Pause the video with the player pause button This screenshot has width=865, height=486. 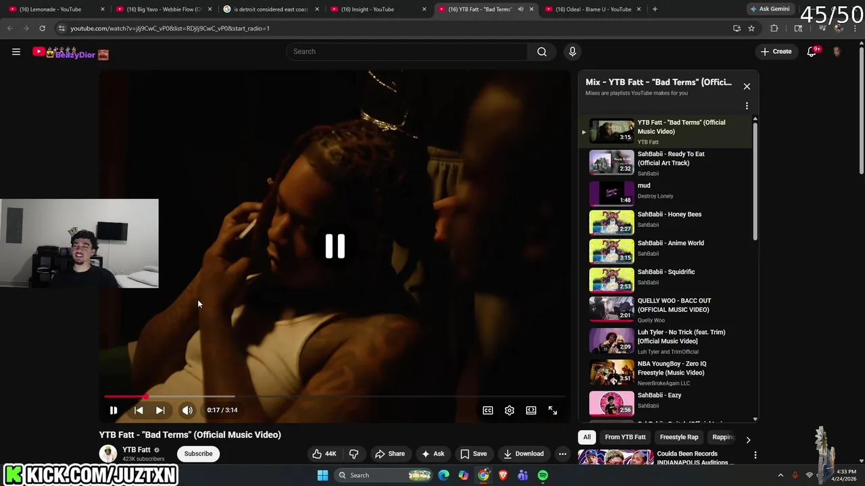pyautogui.click(x=114, y=410)
